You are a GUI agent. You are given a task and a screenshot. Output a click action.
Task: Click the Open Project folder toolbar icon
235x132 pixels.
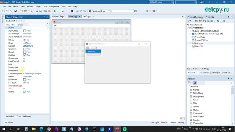coord(25,11)
